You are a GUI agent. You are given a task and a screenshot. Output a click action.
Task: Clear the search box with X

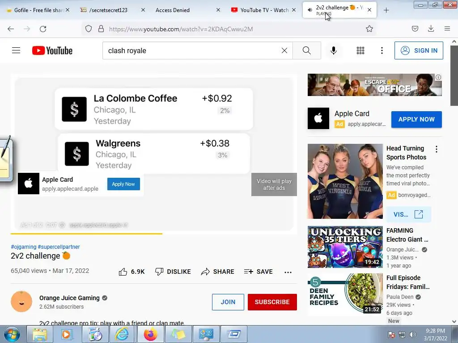click(x=284, y=50)
